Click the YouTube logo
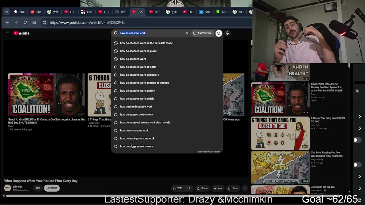Screen dimensions: 365x205 (x=21, y=33)
